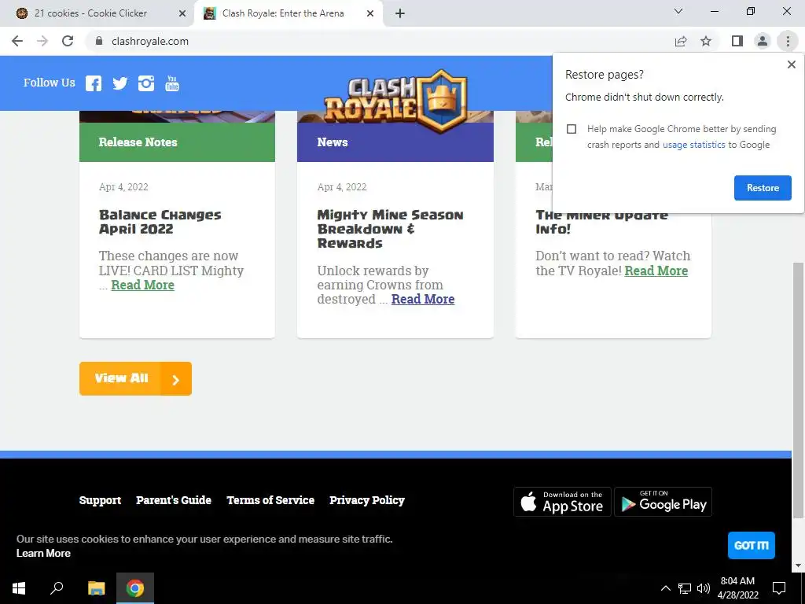This screenshot has height=604, width=805.
Task: Open Clash Royale Instagram icon
Action: pyautogui.click(x=146, y=83)
